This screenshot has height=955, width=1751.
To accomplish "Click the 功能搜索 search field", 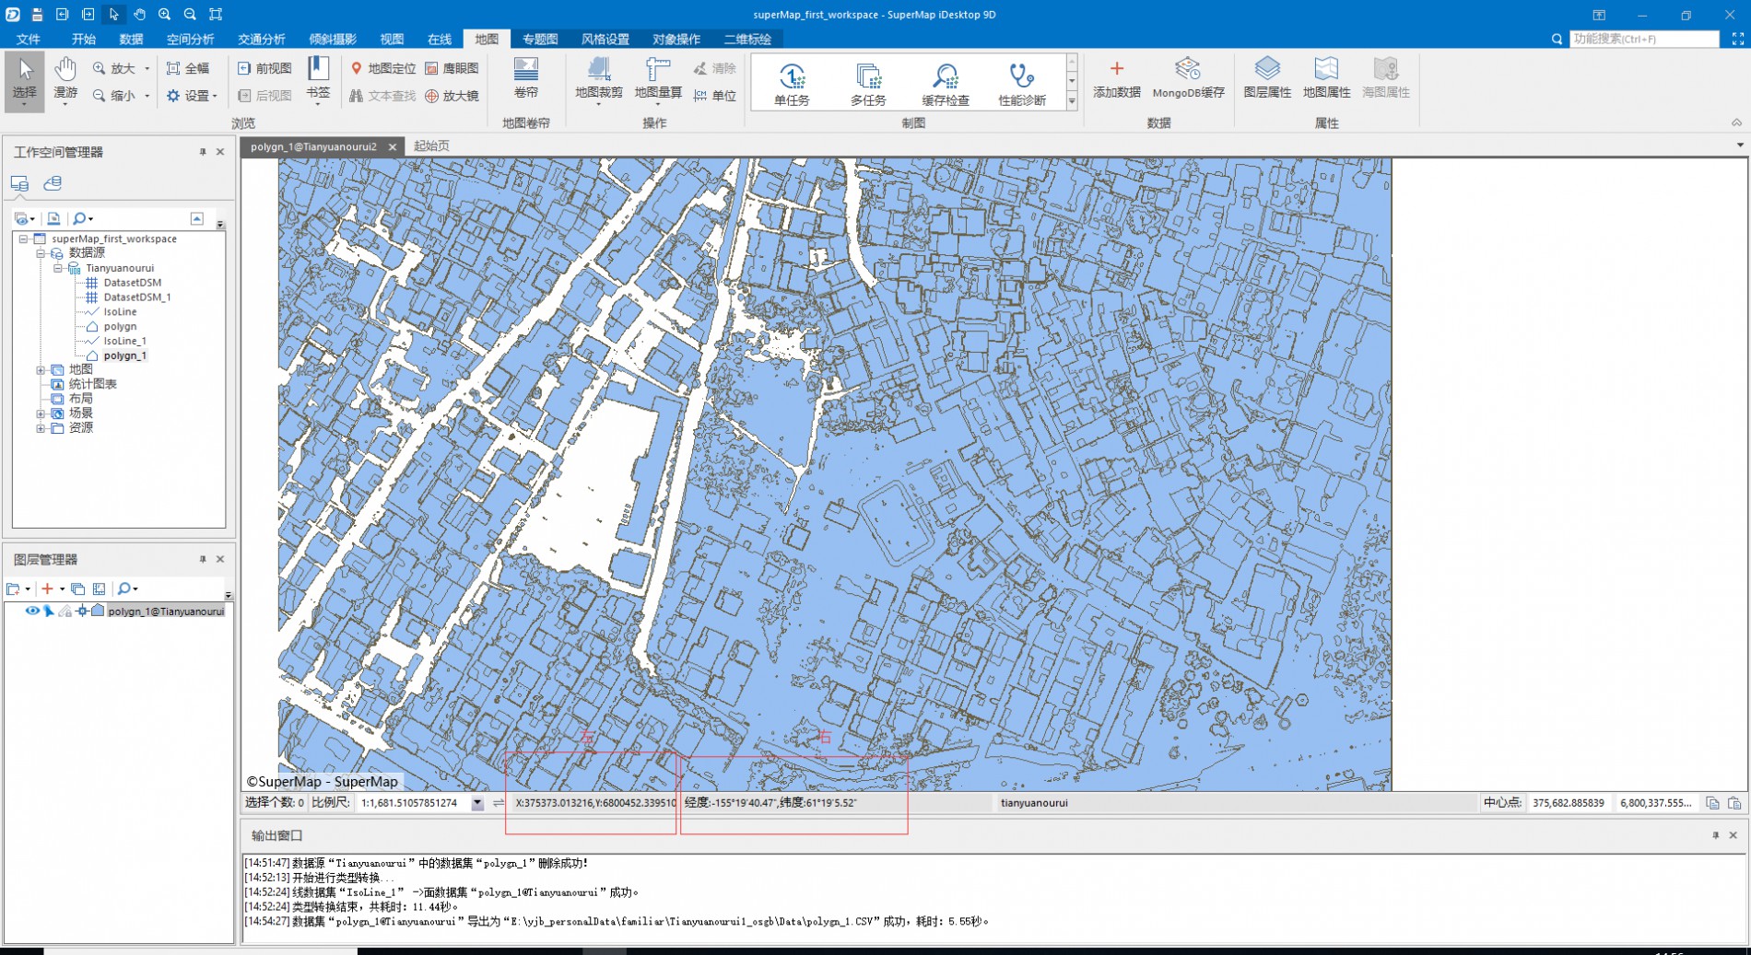I will pyautogui.click(x=1644, y=39).
